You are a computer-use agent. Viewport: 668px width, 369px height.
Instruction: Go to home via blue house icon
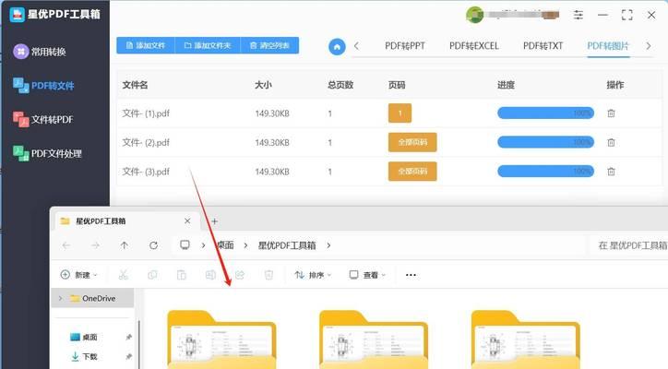pyautogui.click(x=337, y=46)
